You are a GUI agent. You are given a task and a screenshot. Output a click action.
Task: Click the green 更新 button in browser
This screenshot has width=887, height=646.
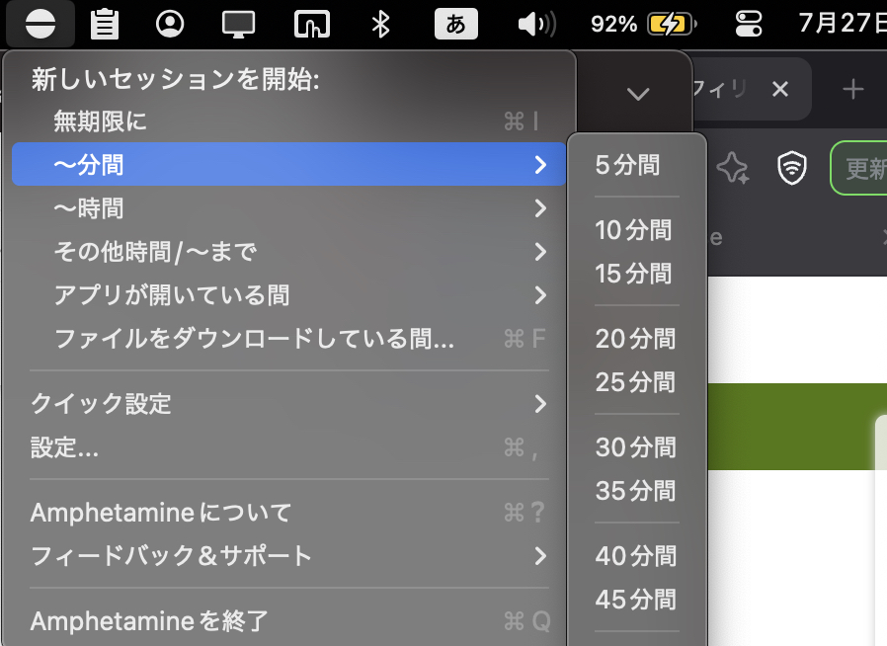(861, 169)
